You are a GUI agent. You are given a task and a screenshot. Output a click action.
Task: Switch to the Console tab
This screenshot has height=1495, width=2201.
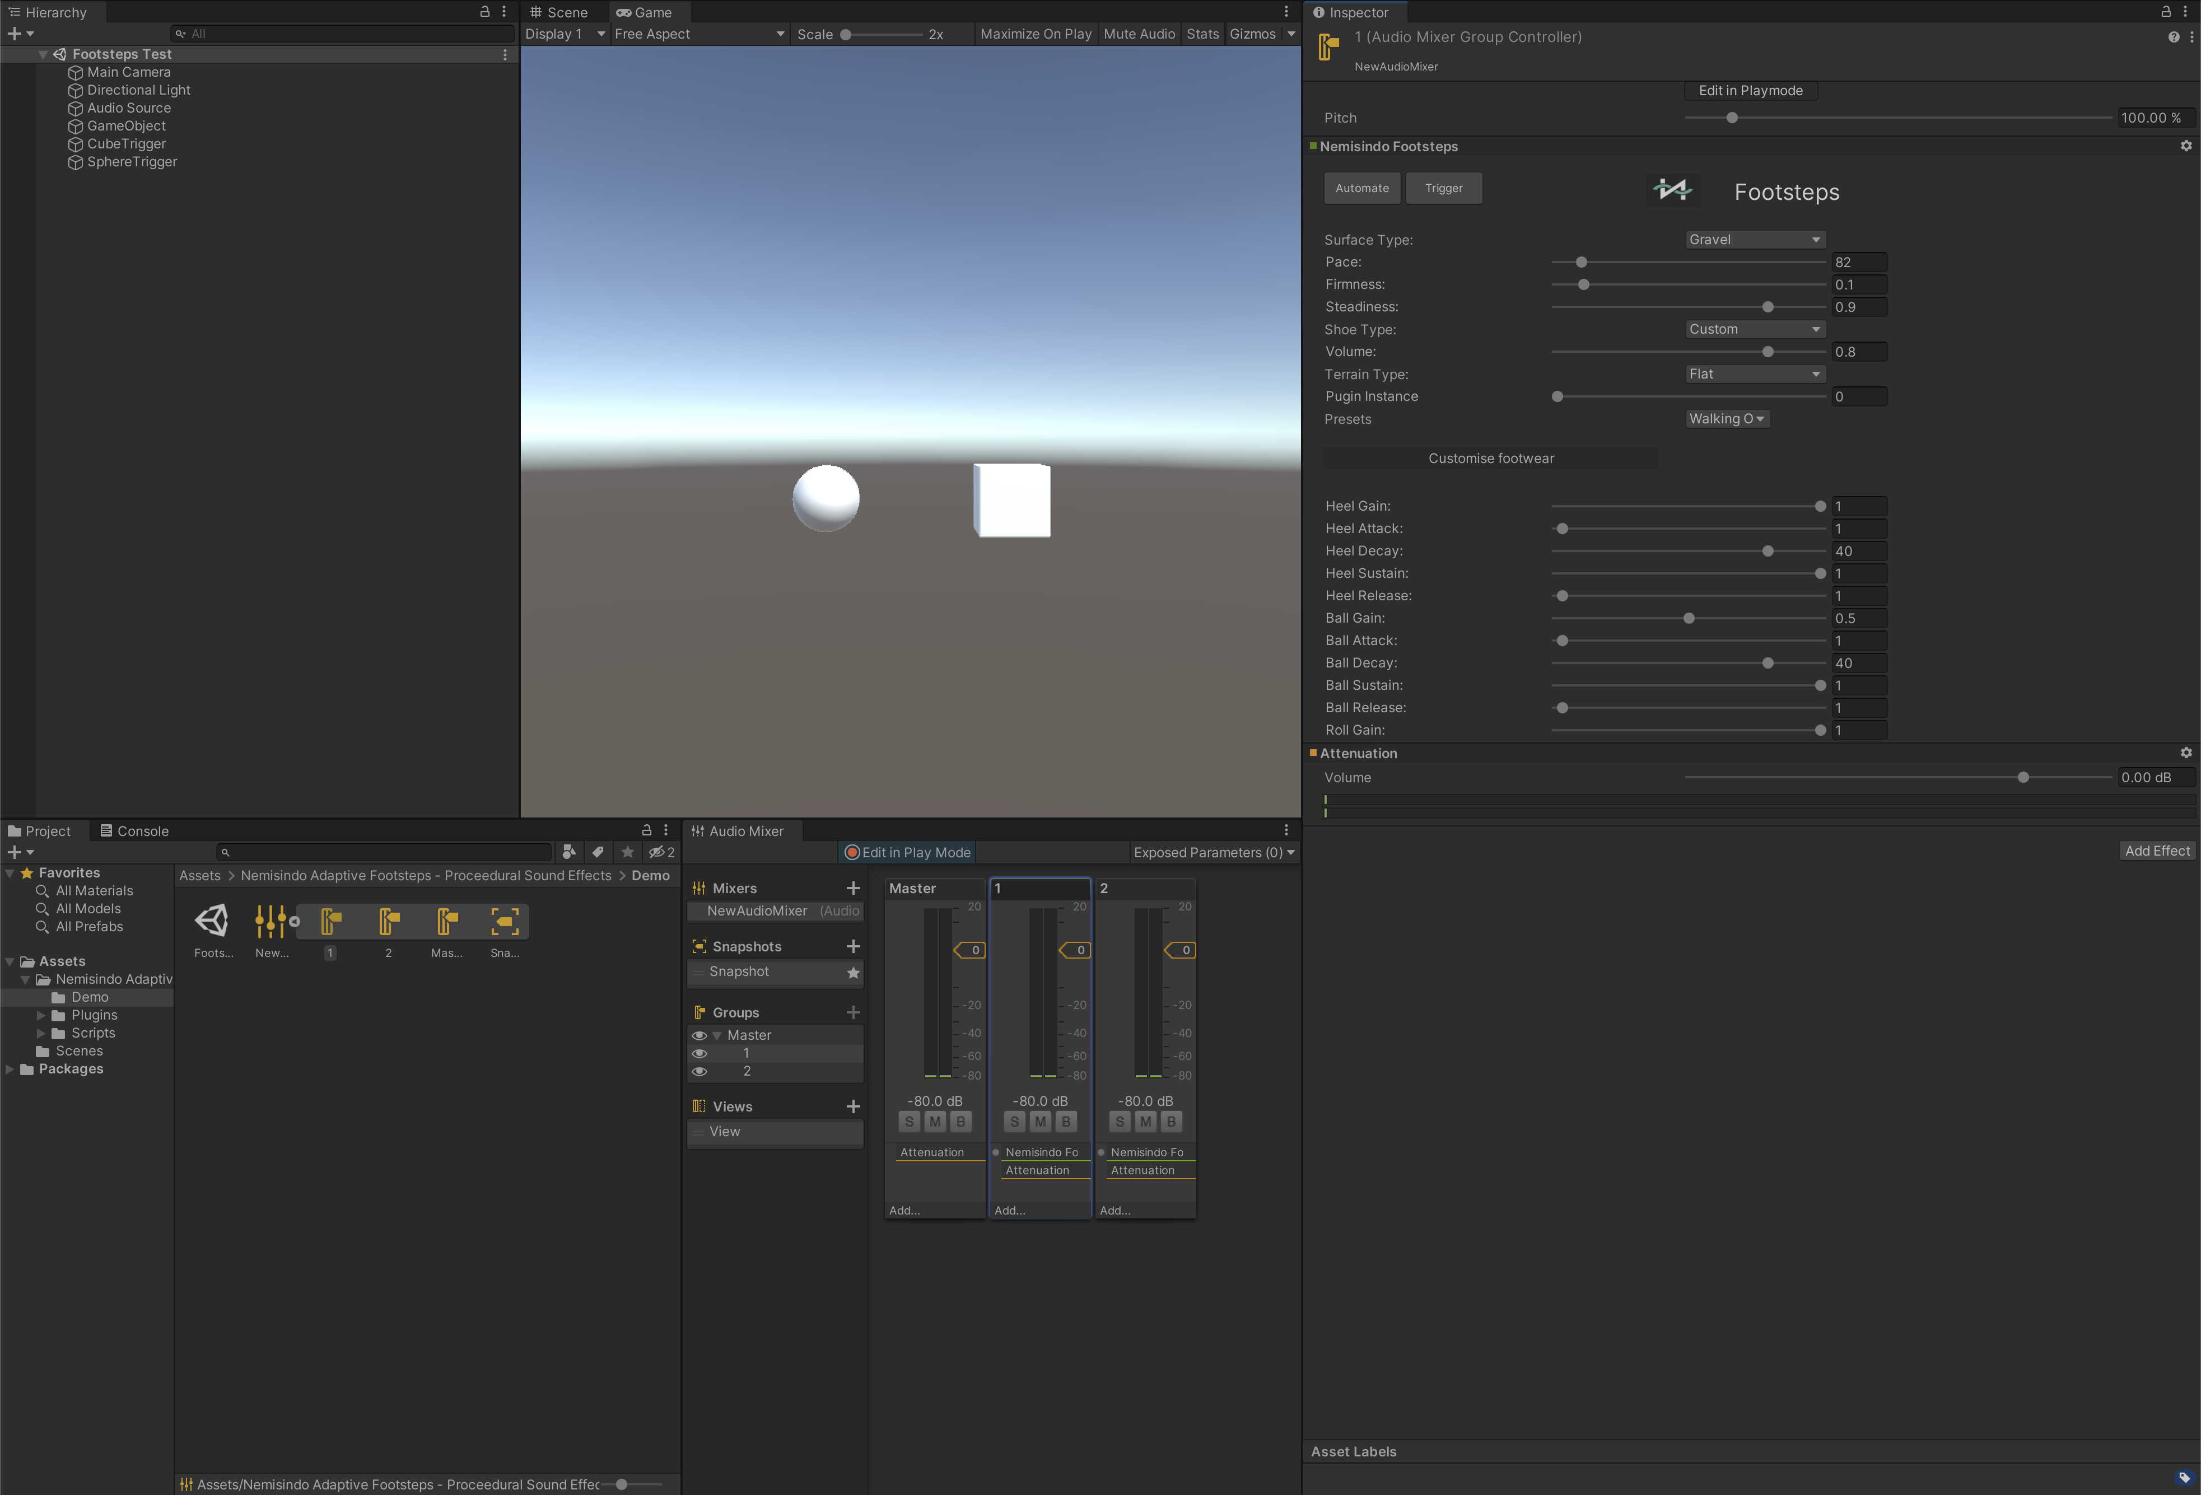click(x=134, y=831)
